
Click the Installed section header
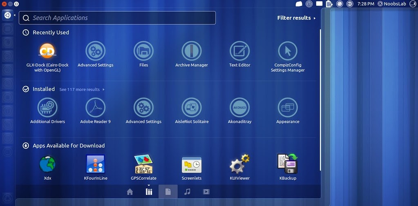coord(39,89)
